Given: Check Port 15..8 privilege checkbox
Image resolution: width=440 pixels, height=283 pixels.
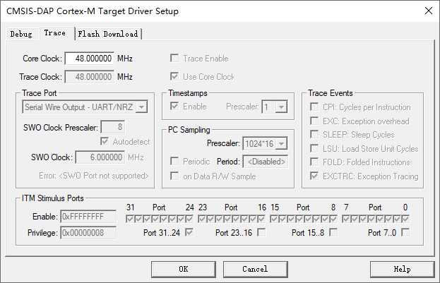Looking at the screenshot, I should click(x=333, y=232).
